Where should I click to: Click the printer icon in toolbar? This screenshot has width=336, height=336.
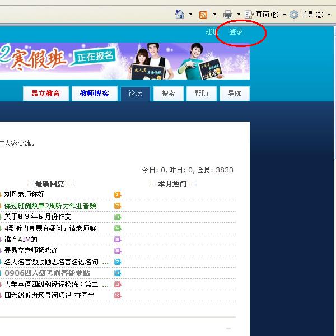click(x=228, y=15)
